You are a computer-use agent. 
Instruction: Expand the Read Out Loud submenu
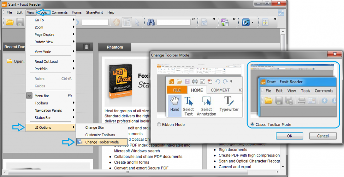(51, 62)
